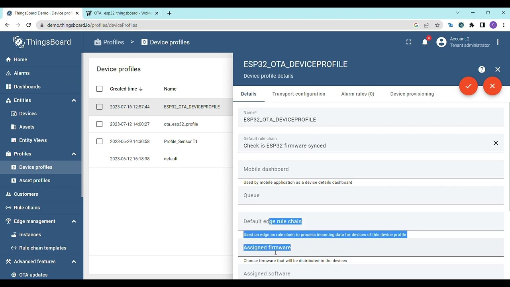Open the Device provisioning tab
The width and height of the screenshot is (510, 287).
coord(412,94)
